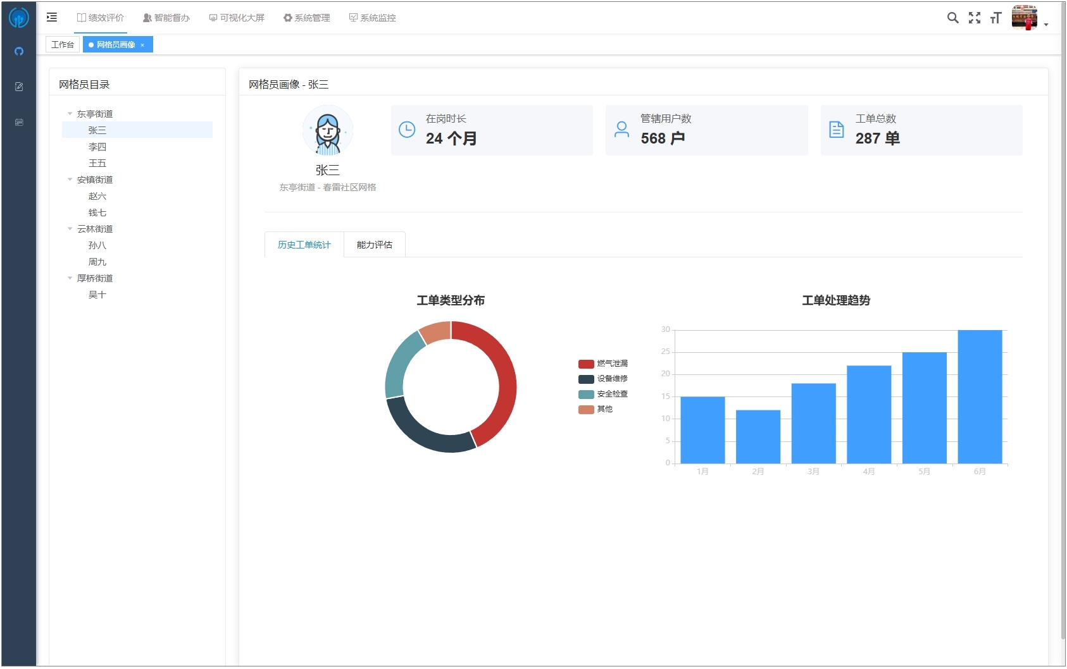Open the edit icon in left sidebar
The image size is (1067, 669).
[19, 87]
